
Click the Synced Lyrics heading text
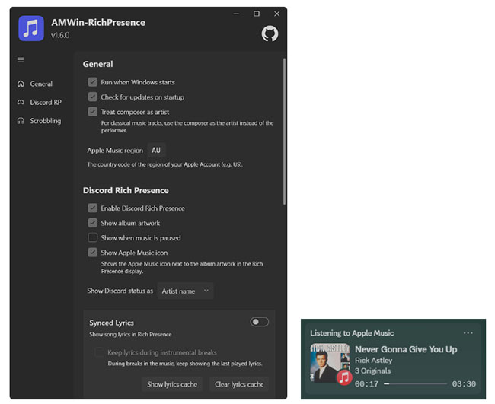pos(111,323)
